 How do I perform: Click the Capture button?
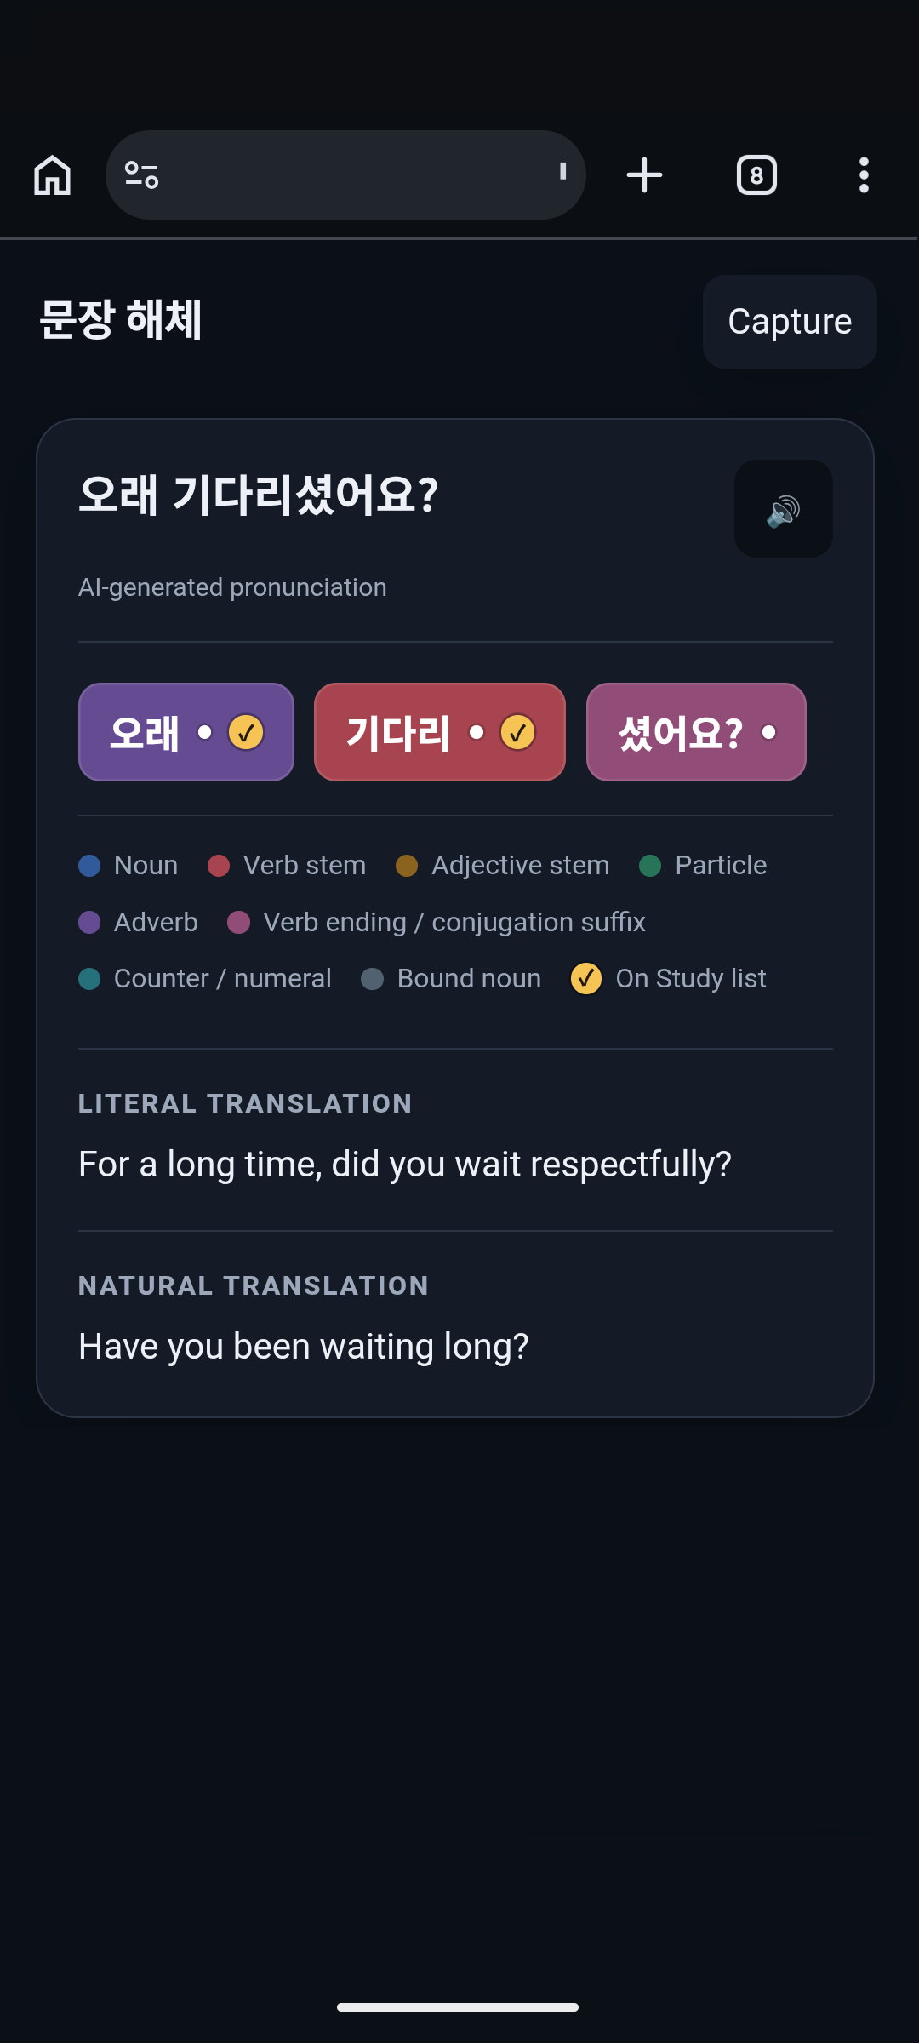pyautogui.click(x=790, y=322)
